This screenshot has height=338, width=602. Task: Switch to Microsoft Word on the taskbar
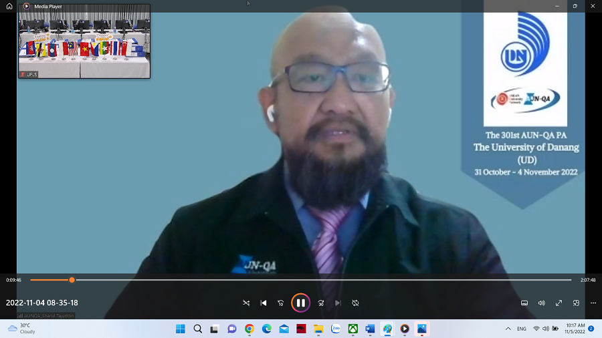tap(370, 329)
